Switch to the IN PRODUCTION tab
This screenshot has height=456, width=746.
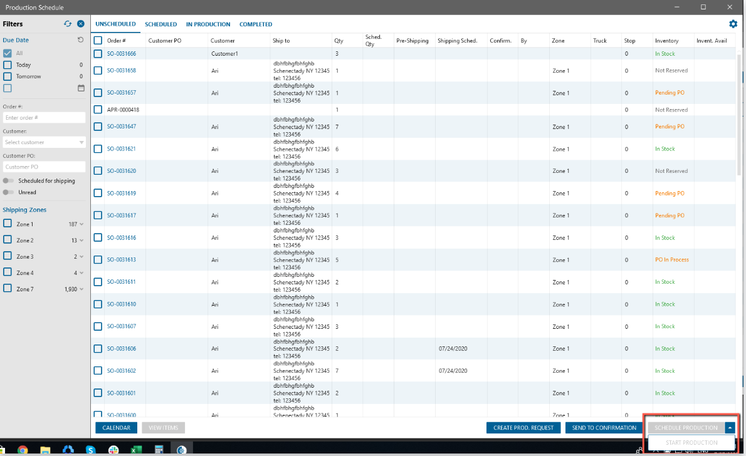[x=208, y=24]
